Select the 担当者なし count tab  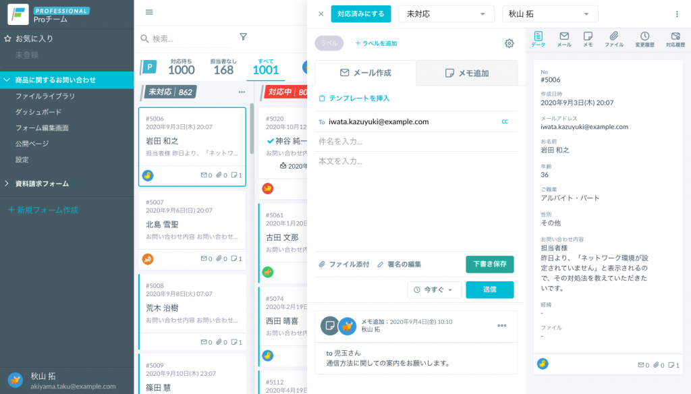(223, 67)
